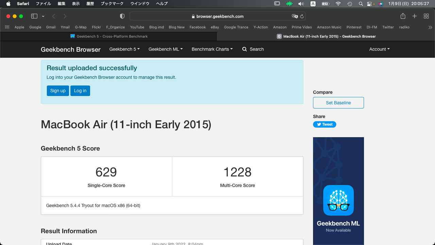Open the ファイル menu
435x245 pixels.
[x=43, y=4]
